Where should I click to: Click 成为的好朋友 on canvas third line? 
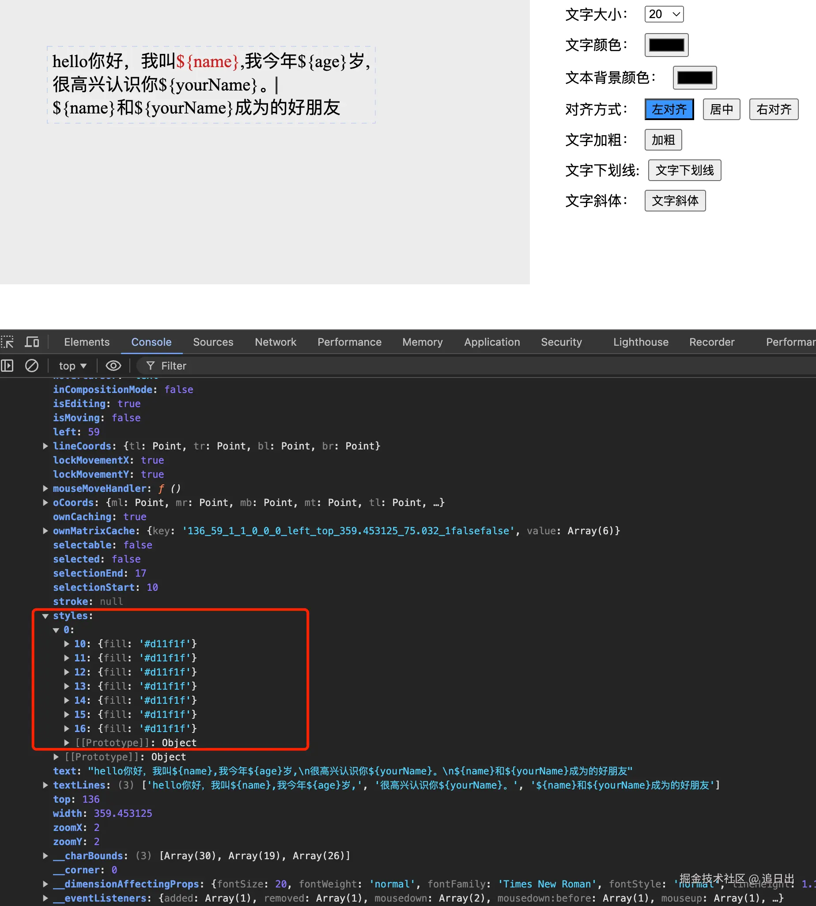pos(287,108)
